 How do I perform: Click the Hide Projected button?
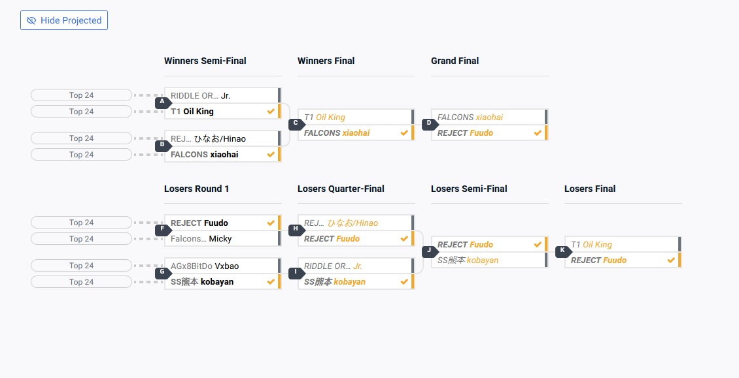pos(64,20)
